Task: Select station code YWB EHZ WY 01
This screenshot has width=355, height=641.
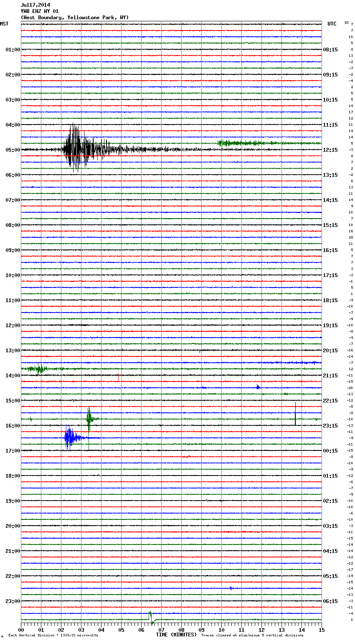Action: pyautogui.click(x=40, y=11)
